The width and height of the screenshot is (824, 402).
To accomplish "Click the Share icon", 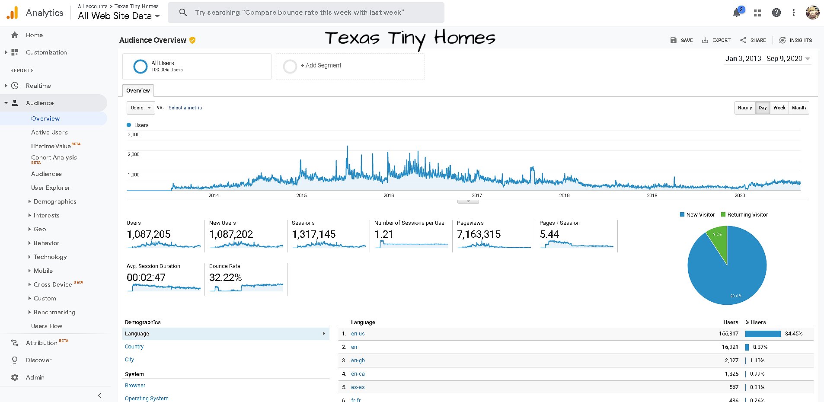I will (743, 40).
